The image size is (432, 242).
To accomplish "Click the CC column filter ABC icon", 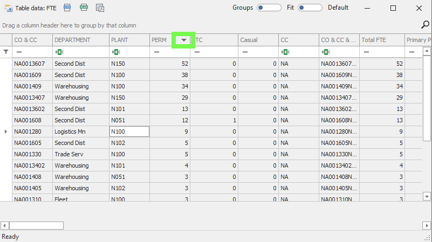I will (x=284, y=52).
